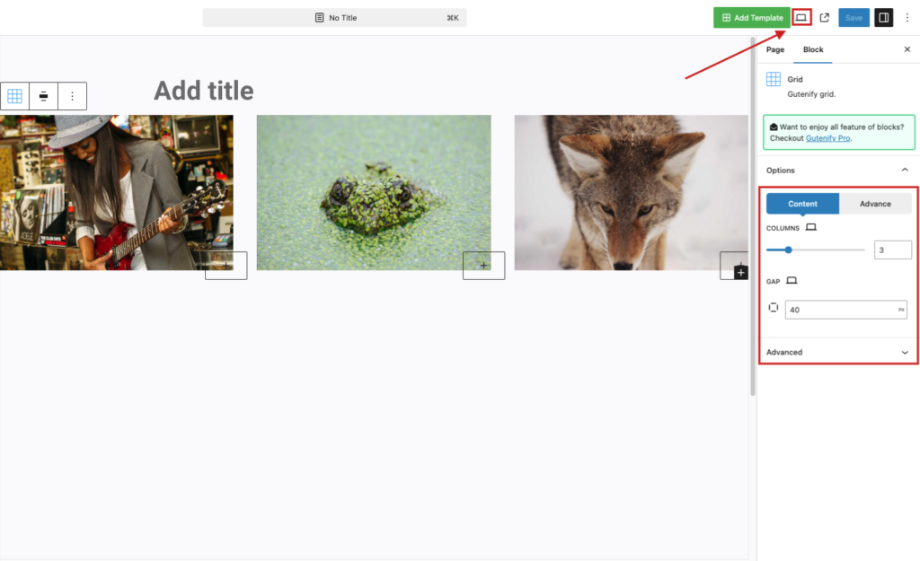Select the Advance options tab

(875, 204)
